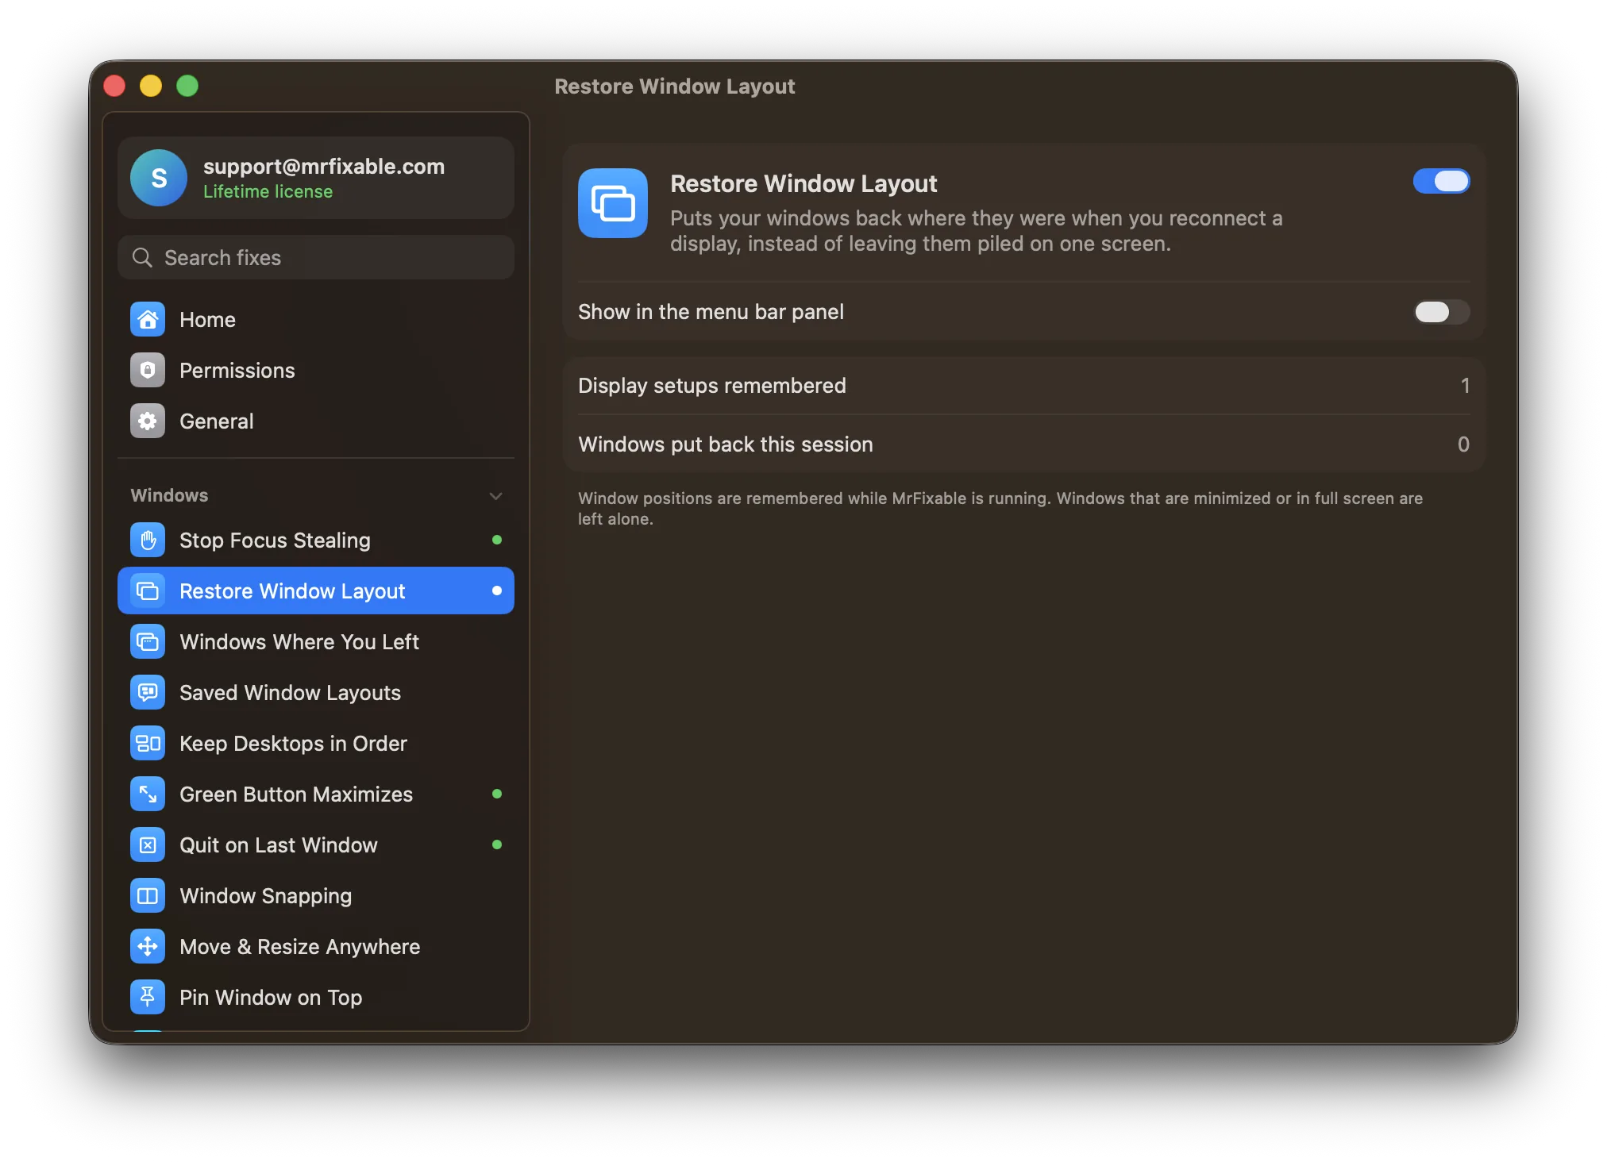Click the Saved Window Layouts icon
This screenshot has width=1607, height=1162.
[x=148, y=693]
